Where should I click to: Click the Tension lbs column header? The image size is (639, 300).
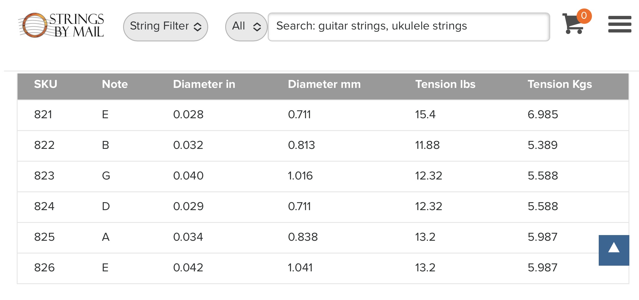click(445, 84)
